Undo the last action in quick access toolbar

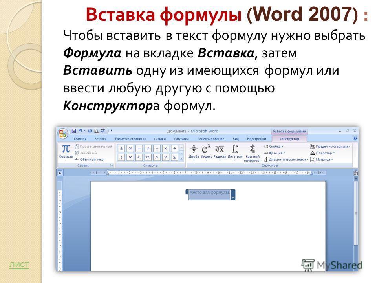(x=80, y=131)
